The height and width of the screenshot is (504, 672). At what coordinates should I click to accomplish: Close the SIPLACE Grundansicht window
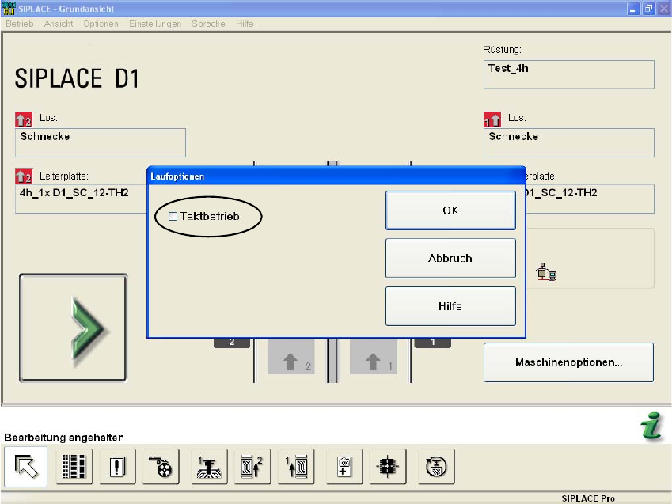(x=664, y=9)
